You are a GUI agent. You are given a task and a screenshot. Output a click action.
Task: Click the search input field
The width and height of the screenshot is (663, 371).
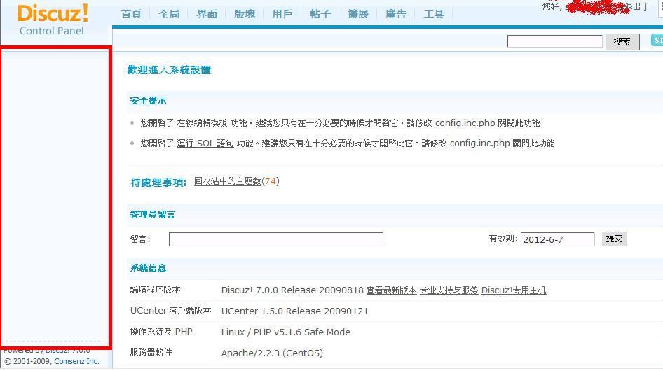[x=555, y=41]
